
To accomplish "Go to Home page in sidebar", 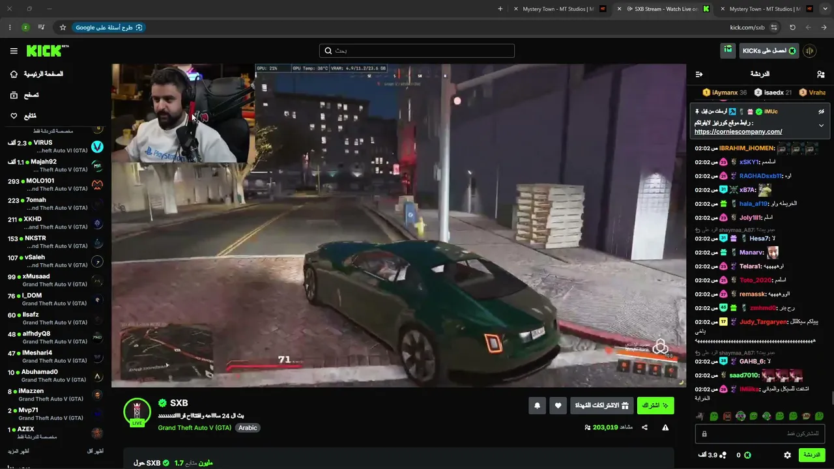I will coord(36,74).
